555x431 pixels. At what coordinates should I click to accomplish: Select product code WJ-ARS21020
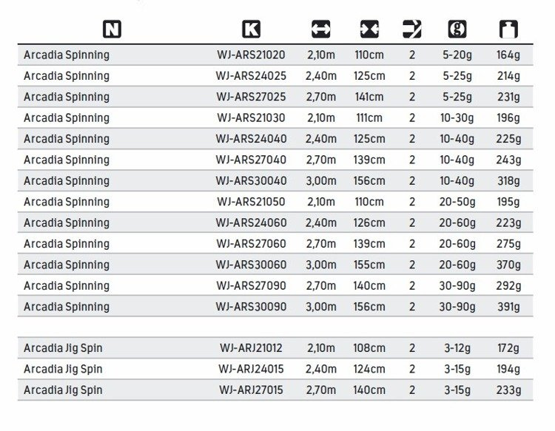click(x=252, y=55)
